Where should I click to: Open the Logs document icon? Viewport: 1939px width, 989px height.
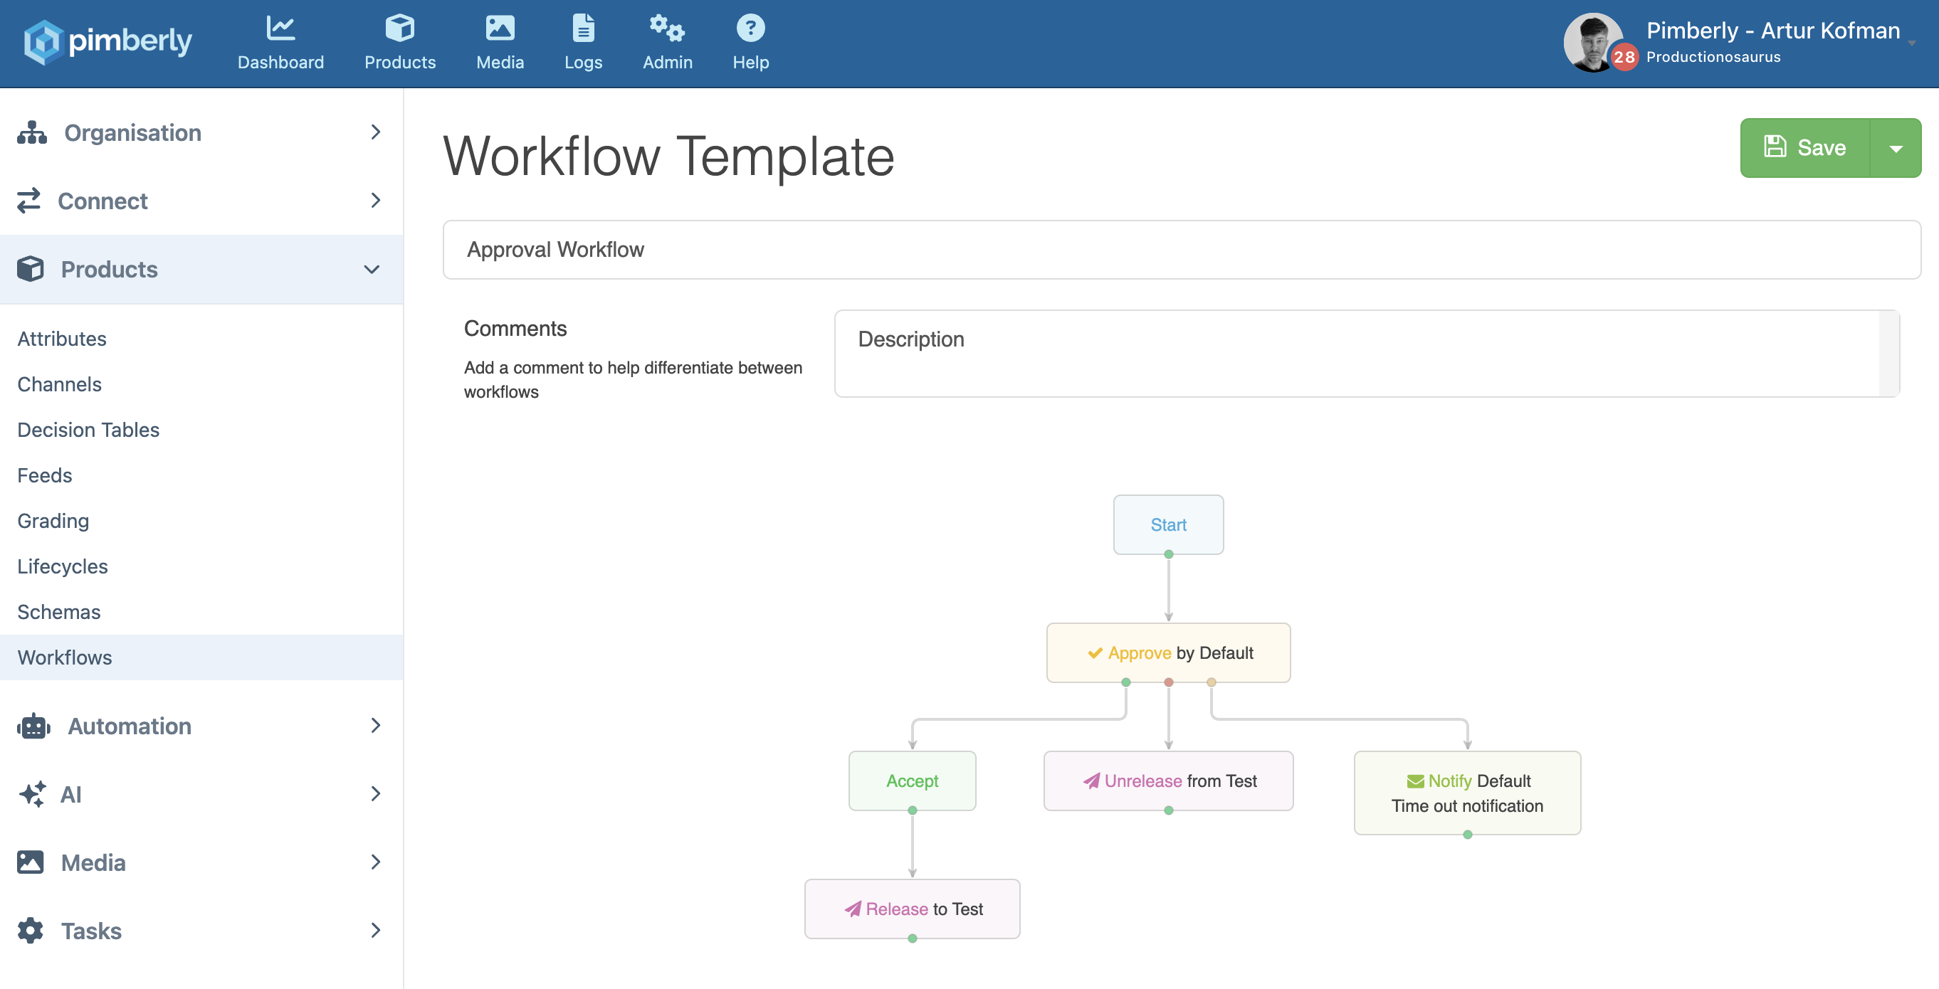pos(584,28)
